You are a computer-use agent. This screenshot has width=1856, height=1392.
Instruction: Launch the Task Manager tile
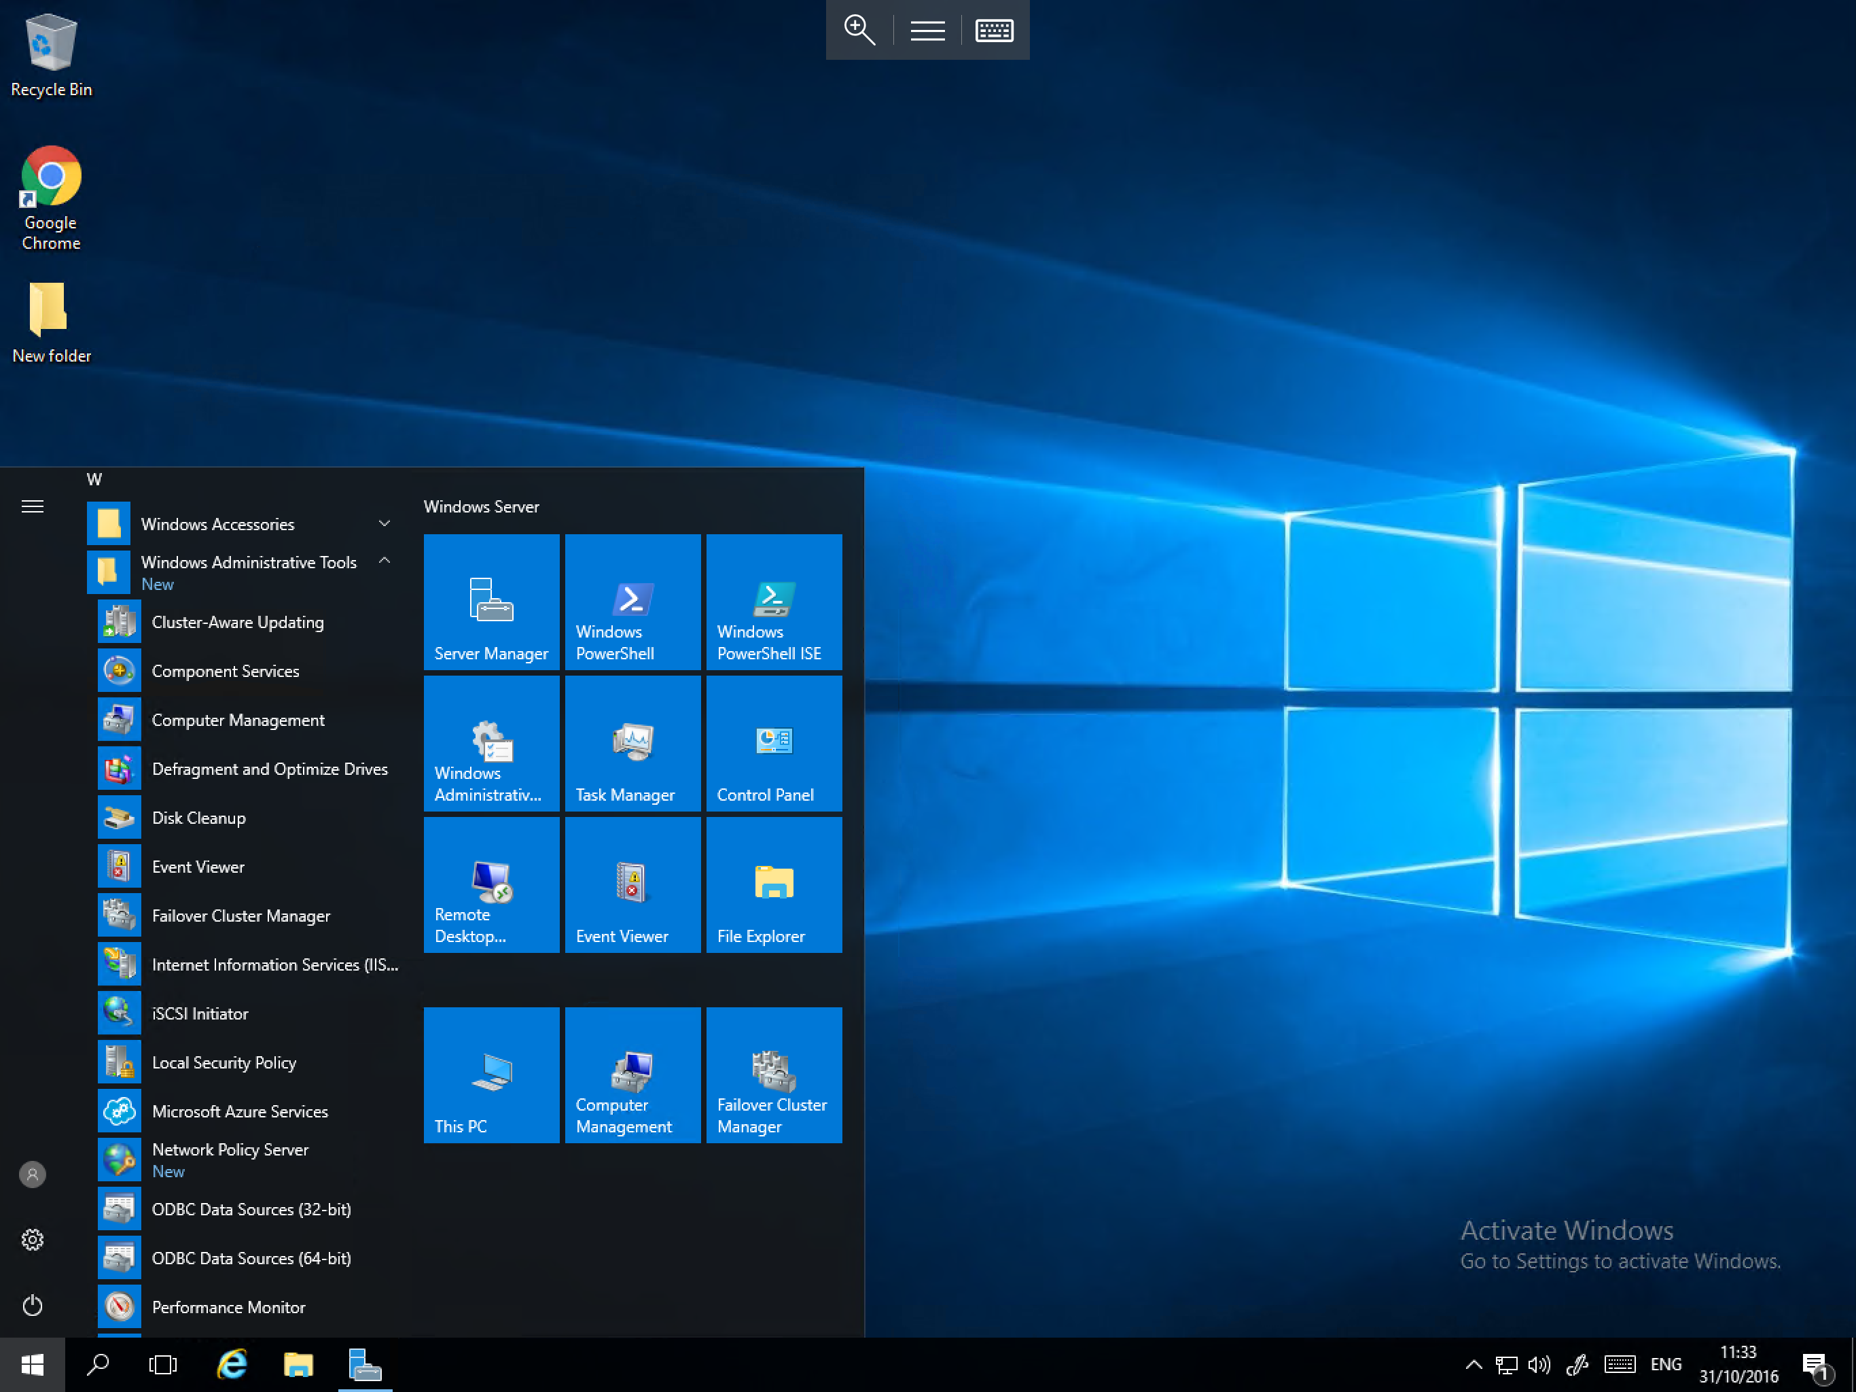coord(632,743)
